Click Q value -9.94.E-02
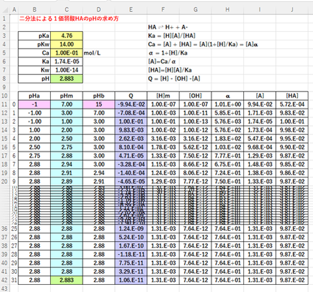The height and width of the screenshot is (292, 313). click(x=131, y=104)
